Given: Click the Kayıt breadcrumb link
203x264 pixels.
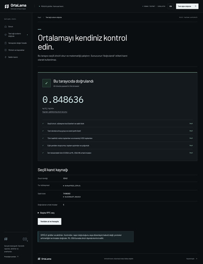Looking at the screenshot, I should click(39, 18).
